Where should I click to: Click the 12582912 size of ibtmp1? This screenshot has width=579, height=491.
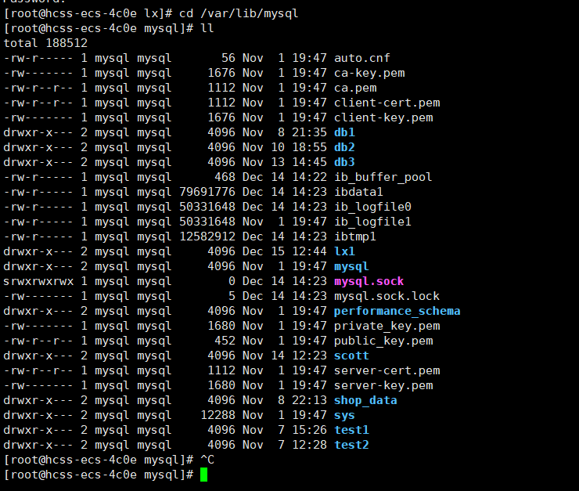[207, 236]
